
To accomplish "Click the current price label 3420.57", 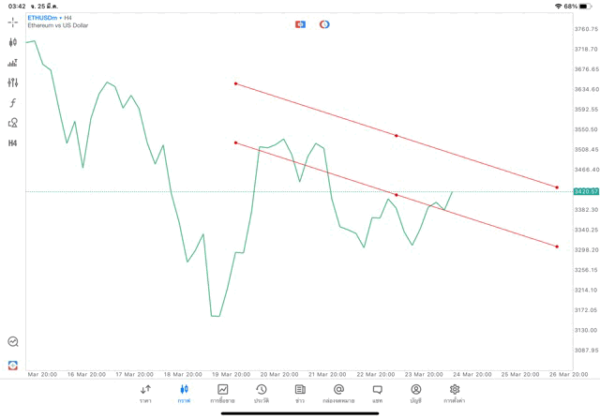I will tap(586, 191).
